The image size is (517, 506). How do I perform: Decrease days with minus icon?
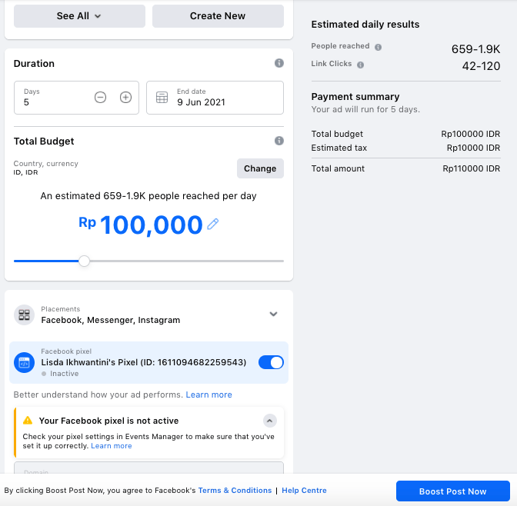pos(100,97)
